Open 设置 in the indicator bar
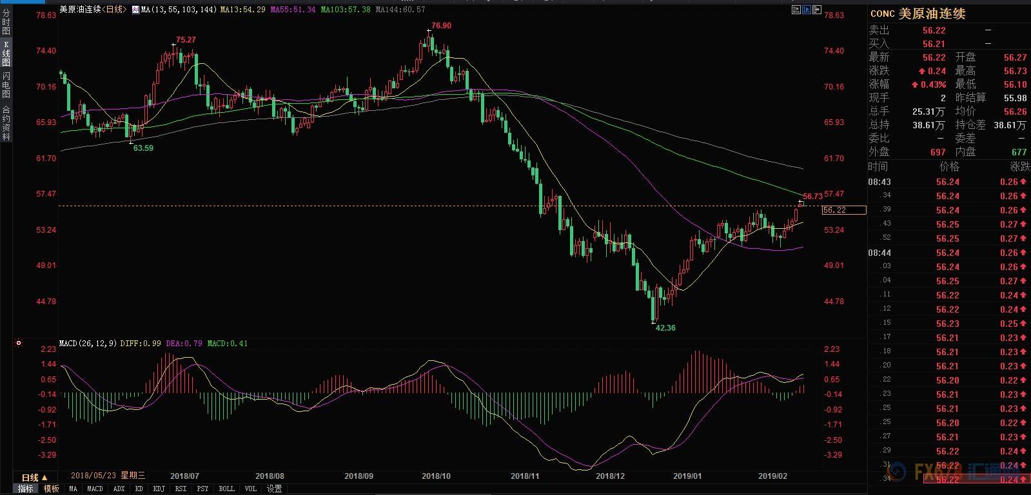1031x495 pixels. pyautogui.click(x=274, y=489)
